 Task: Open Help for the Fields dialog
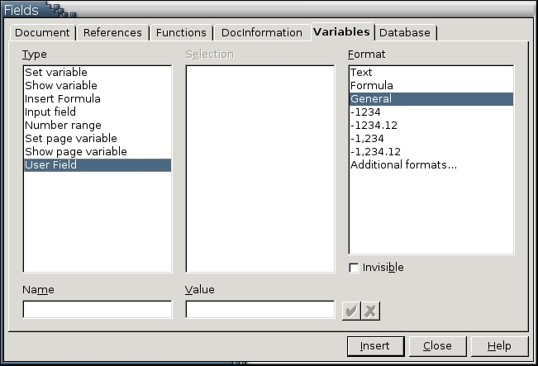tap(498, 345)
